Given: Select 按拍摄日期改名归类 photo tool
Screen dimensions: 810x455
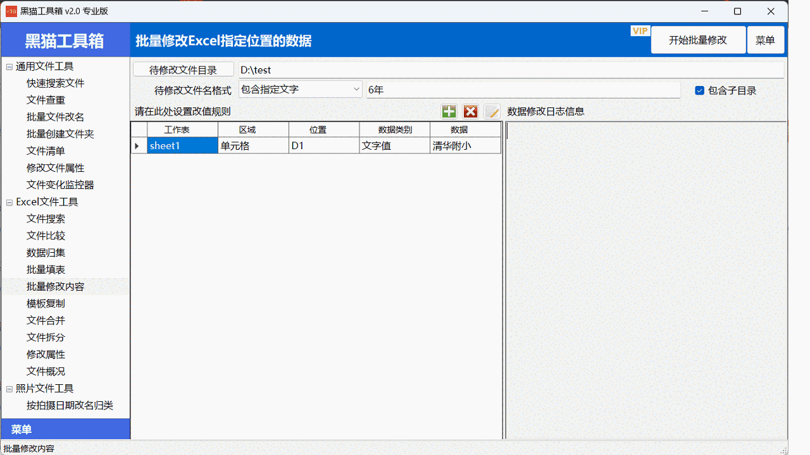Looking at the screenshot, I should click(x=70, y=406).
